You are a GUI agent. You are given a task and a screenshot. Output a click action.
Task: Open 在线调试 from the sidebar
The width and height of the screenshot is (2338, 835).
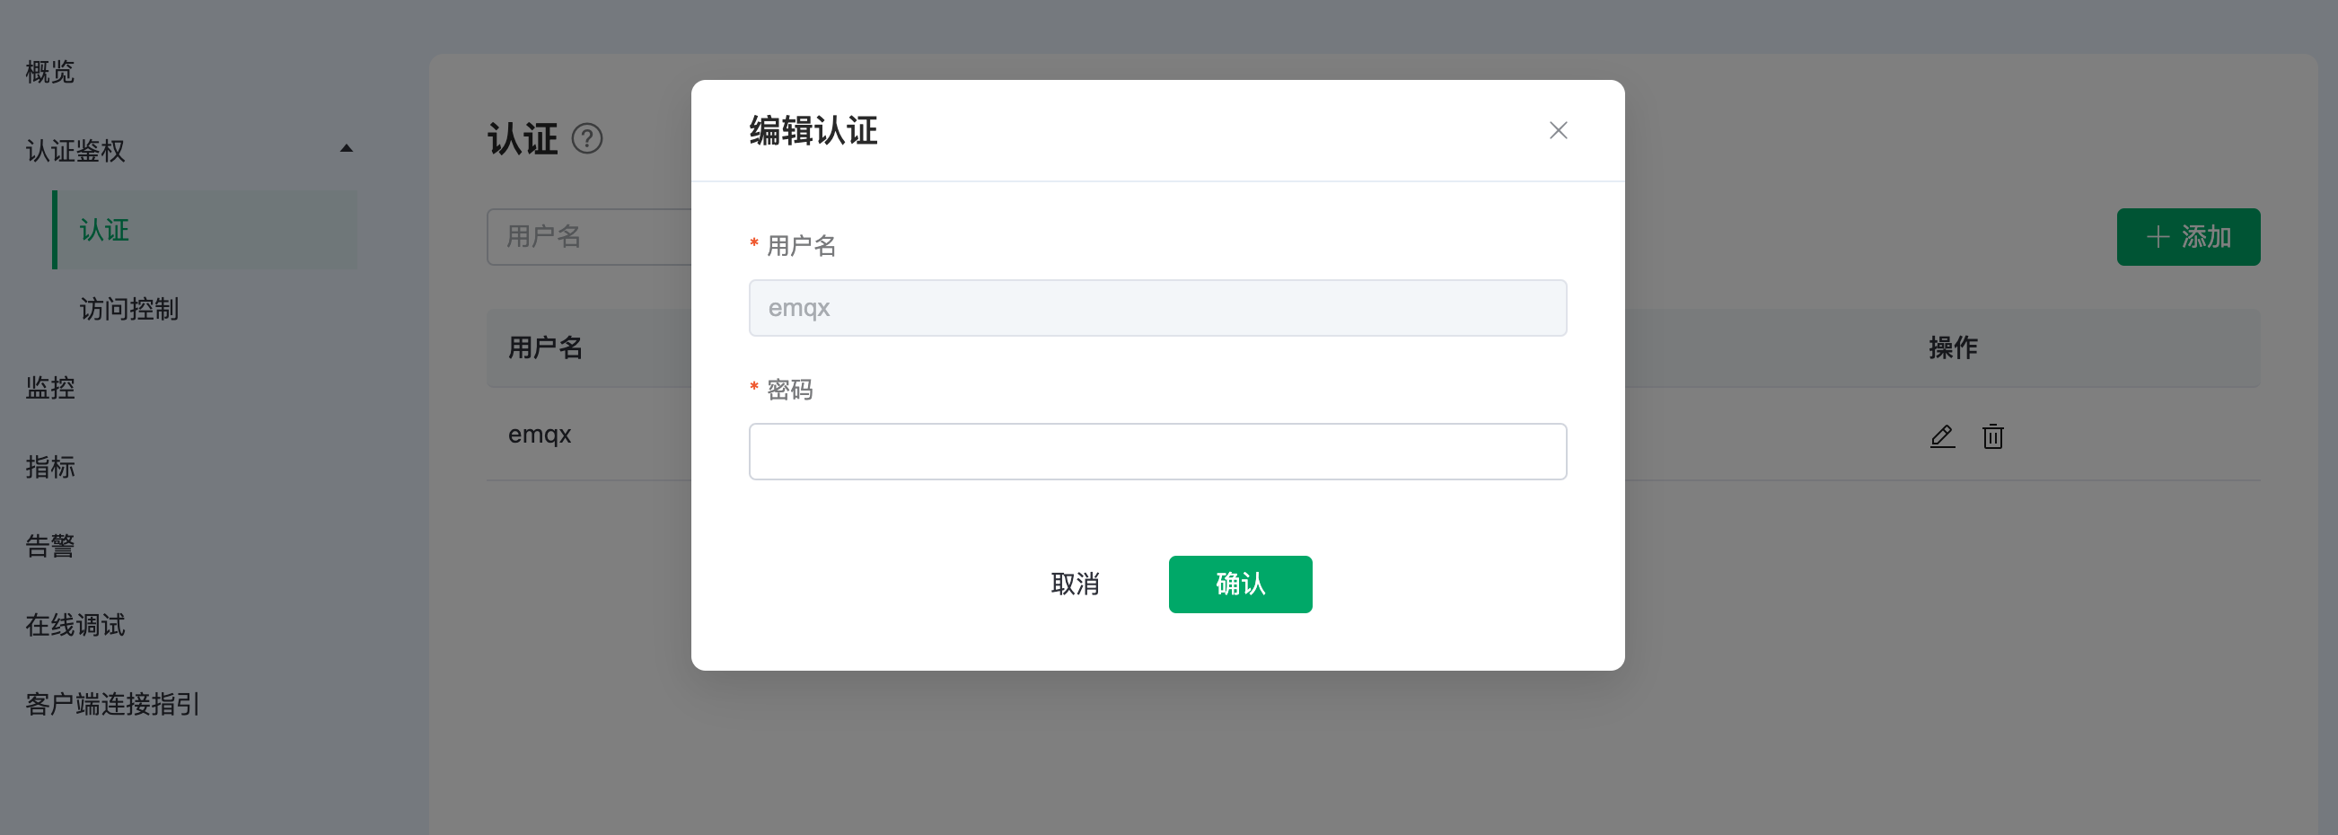[75, 624]
